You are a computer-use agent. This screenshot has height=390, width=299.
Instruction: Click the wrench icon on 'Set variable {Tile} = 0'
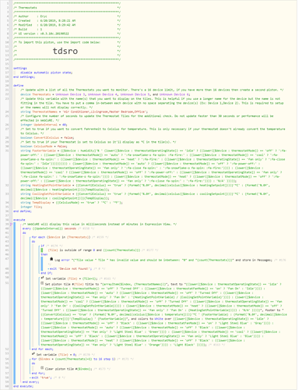point(33,354)
